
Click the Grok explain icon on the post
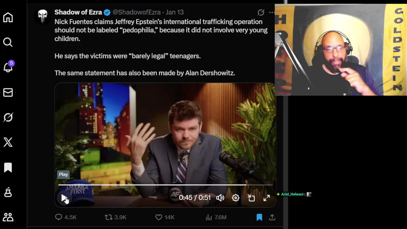(x=261, y=12)
